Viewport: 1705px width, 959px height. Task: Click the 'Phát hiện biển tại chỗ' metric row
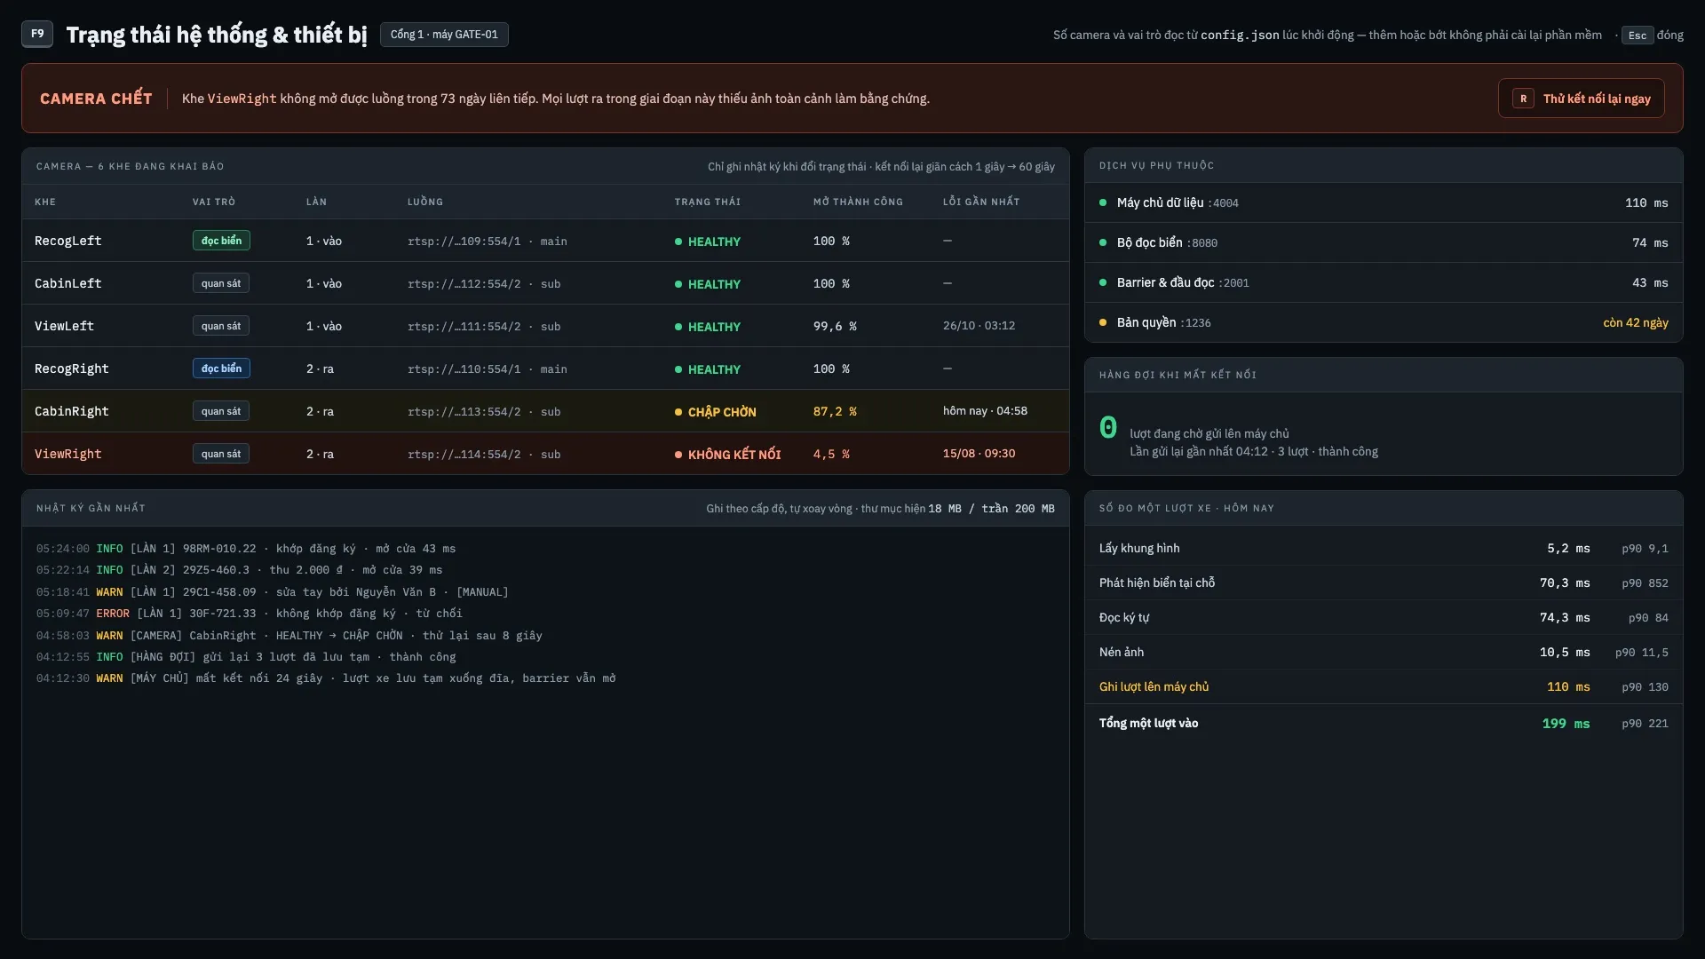point(1384,583)
